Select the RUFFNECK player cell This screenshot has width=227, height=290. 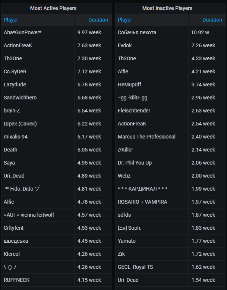(x=16, y=280)
